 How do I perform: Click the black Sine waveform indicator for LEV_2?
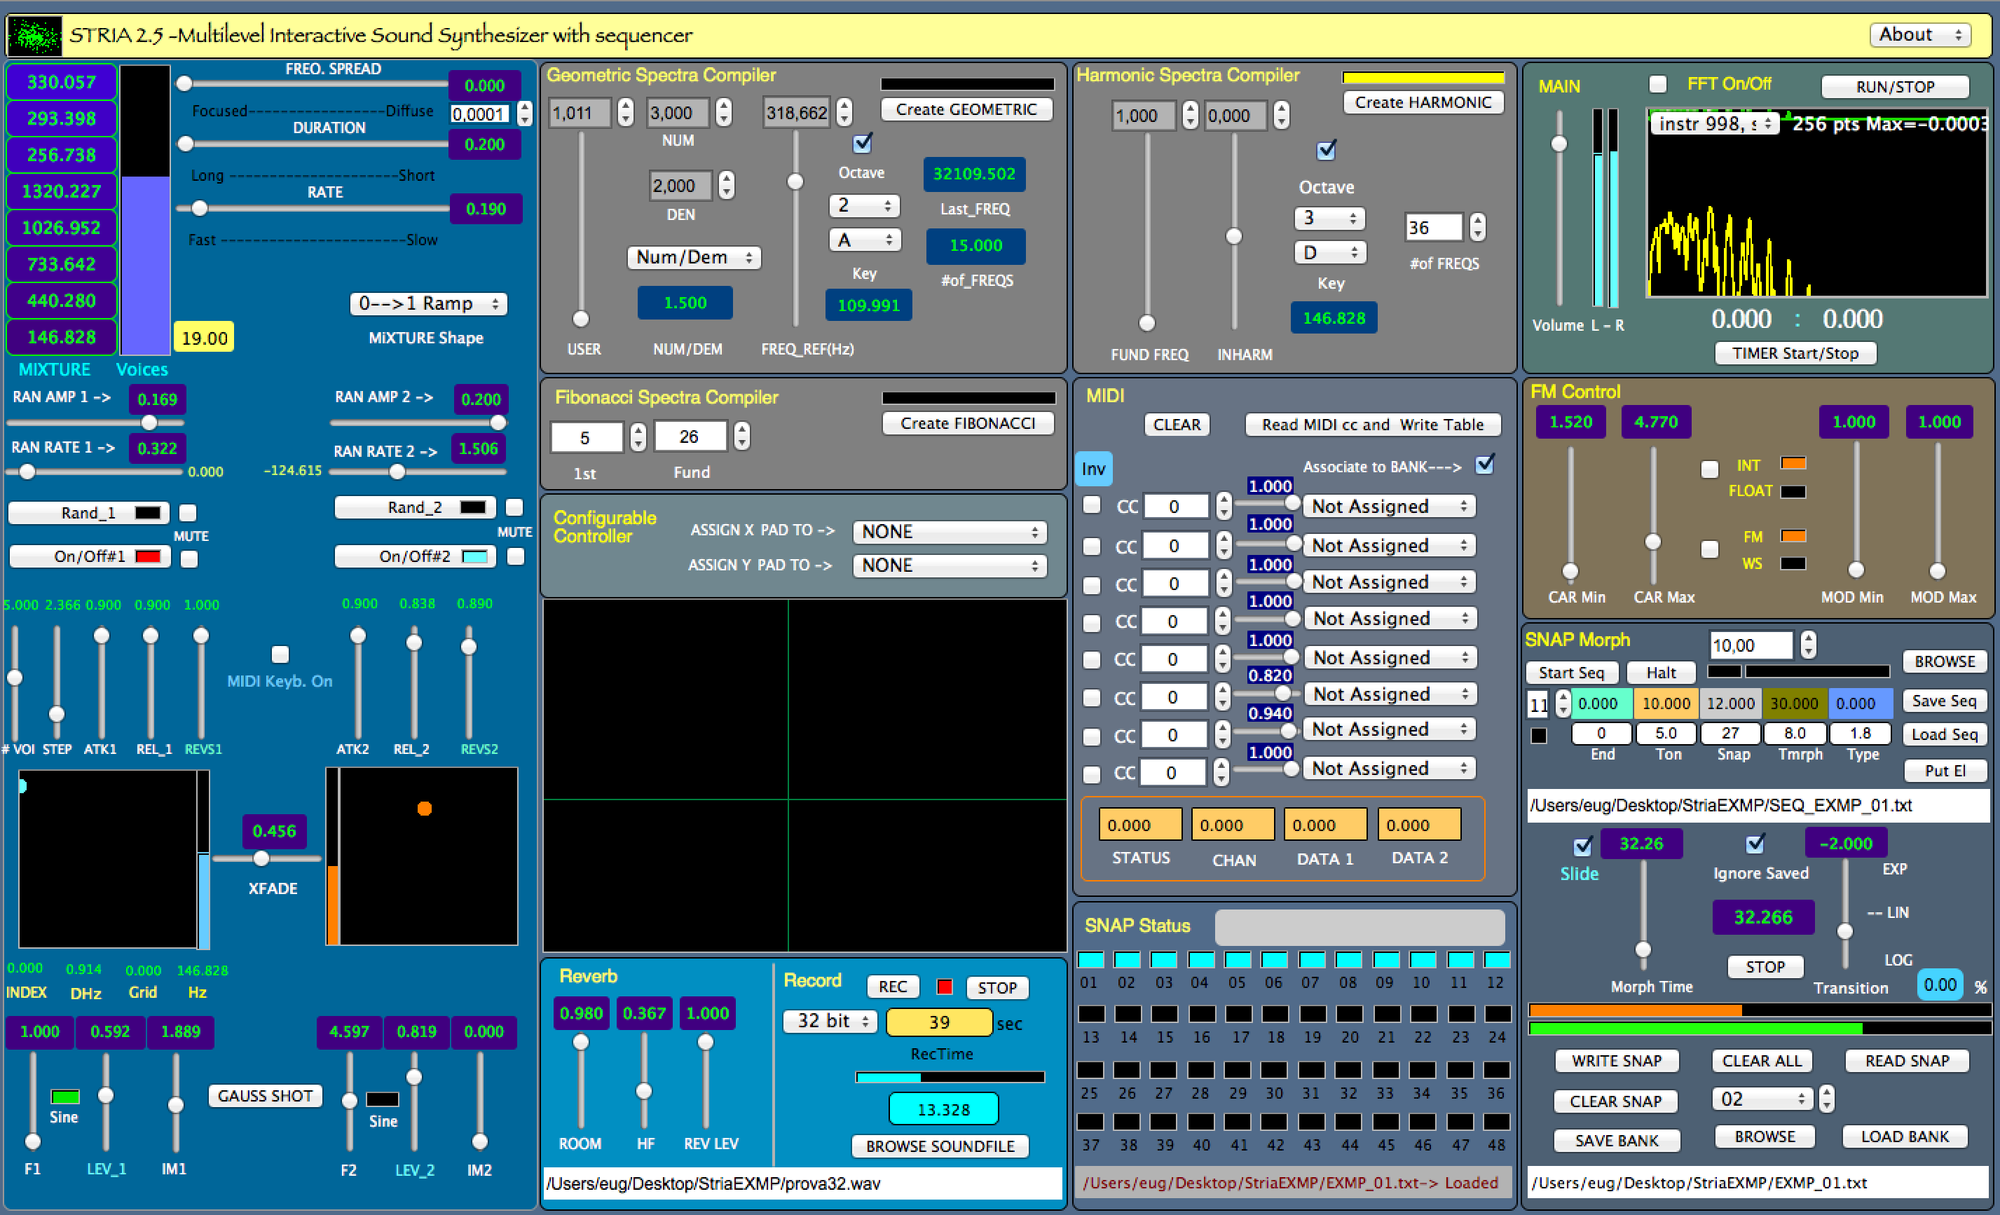383,1099
